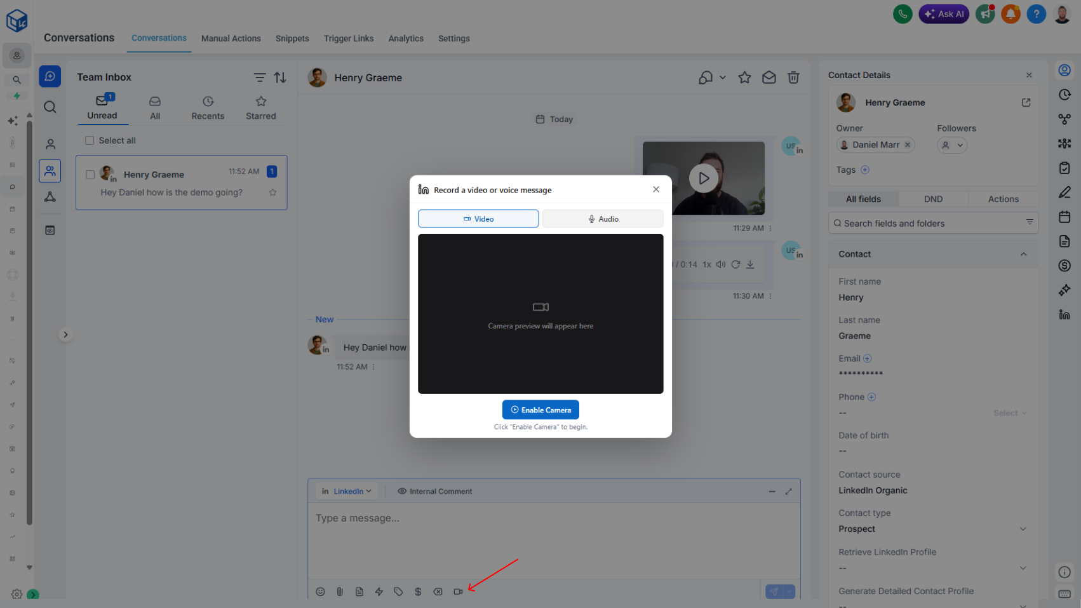Click the dollar payment icon in composer
The image size is (1081, 608).
pos(418,591)
